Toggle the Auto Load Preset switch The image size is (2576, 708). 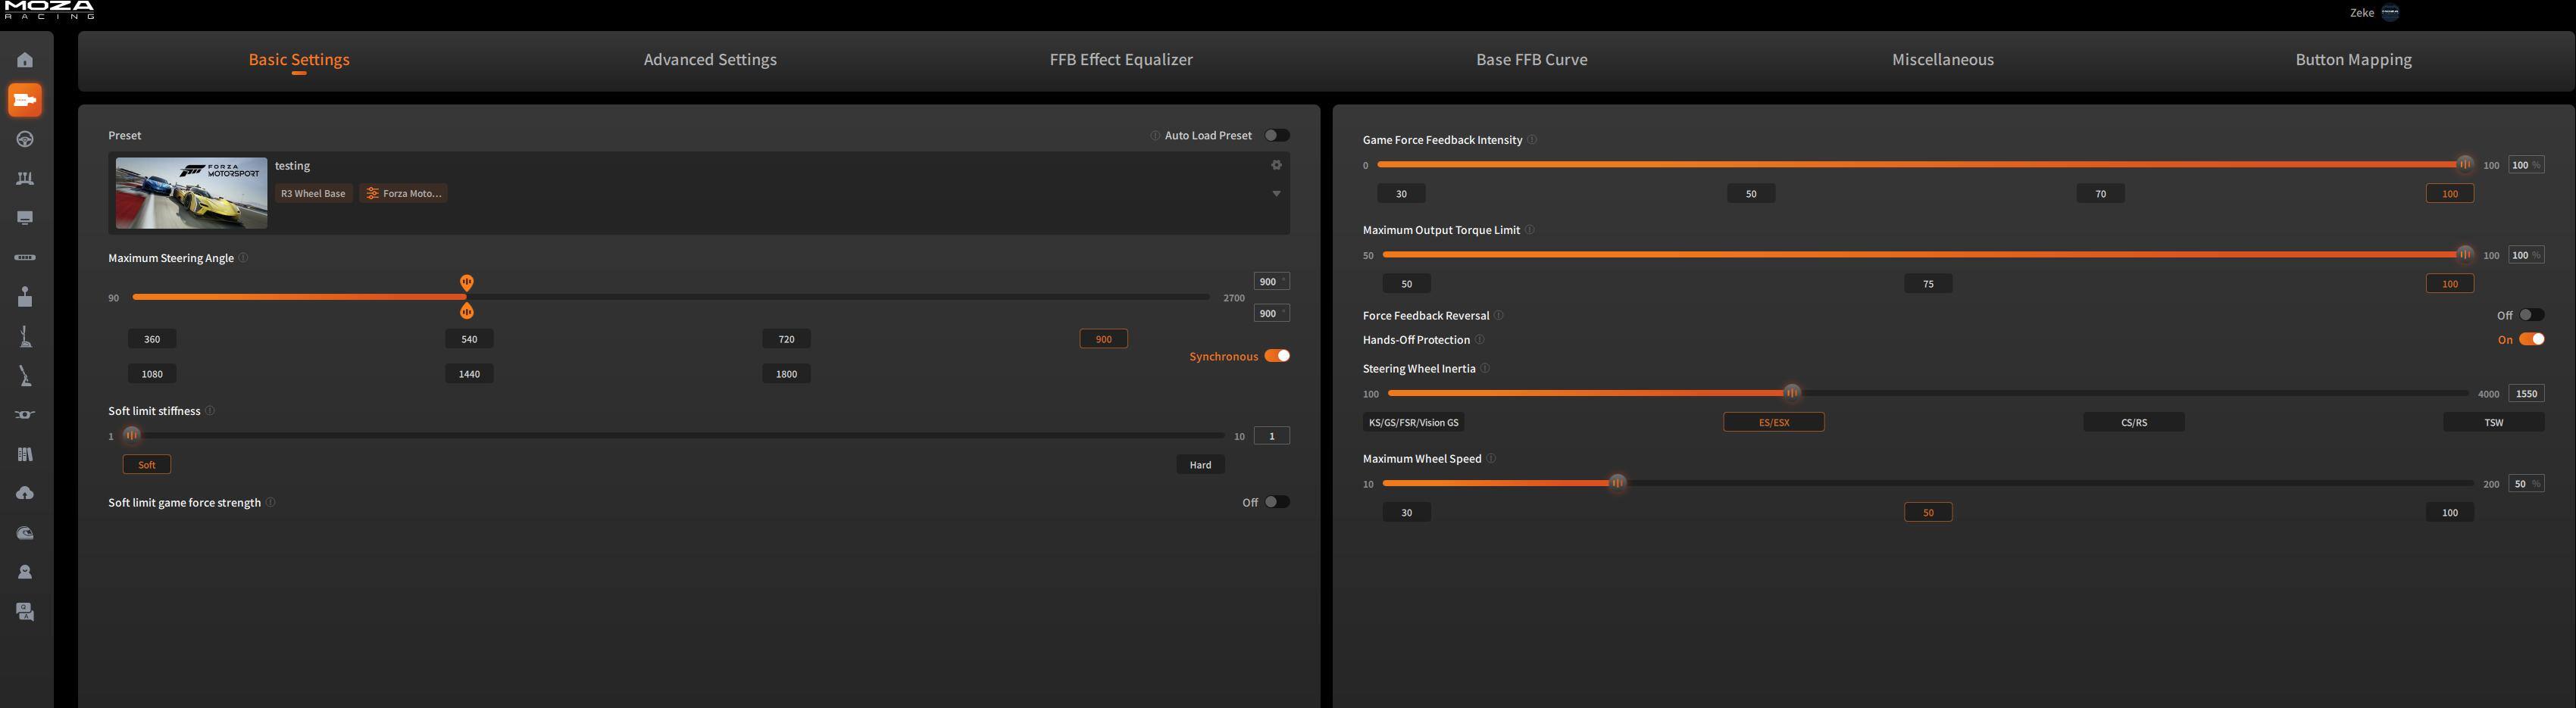click(1276, 135)
